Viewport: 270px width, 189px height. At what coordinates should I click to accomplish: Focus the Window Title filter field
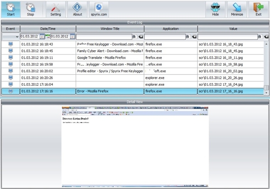[104, 37]
